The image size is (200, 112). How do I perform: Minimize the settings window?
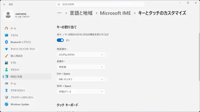pos(180,3)
